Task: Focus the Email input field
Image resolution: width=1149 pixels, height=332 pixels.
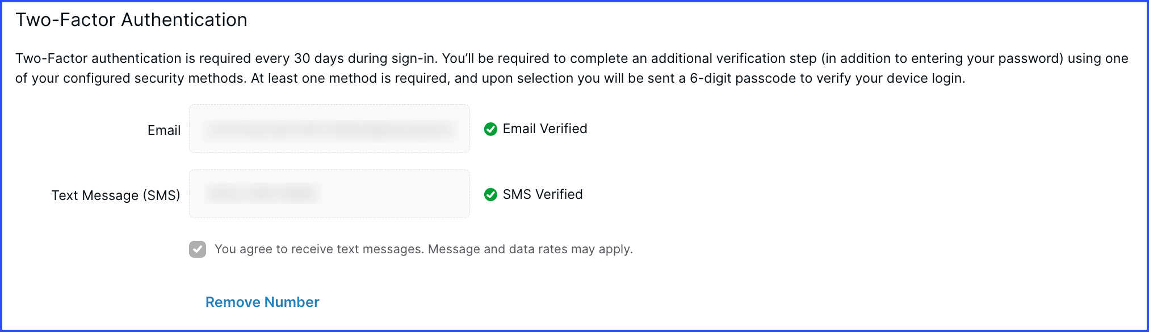Action: coord(329,129)
